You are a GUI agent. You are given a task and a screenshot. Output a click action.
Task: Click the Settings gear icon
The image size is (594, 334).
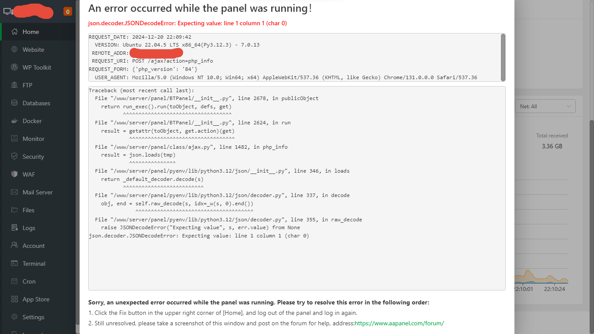click(14, 317)
